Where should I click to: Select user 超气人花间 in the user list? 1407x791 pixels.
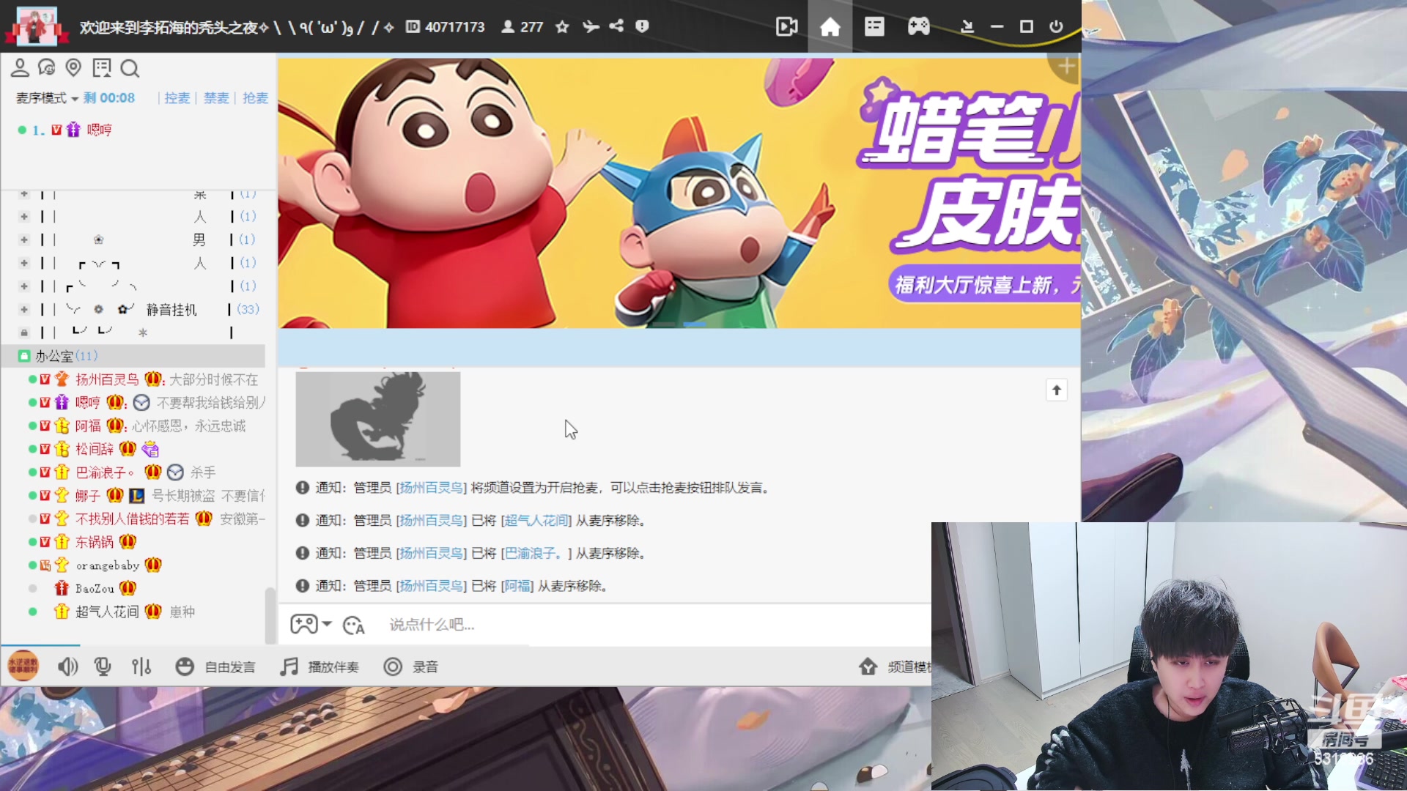(x=107, y=612)
